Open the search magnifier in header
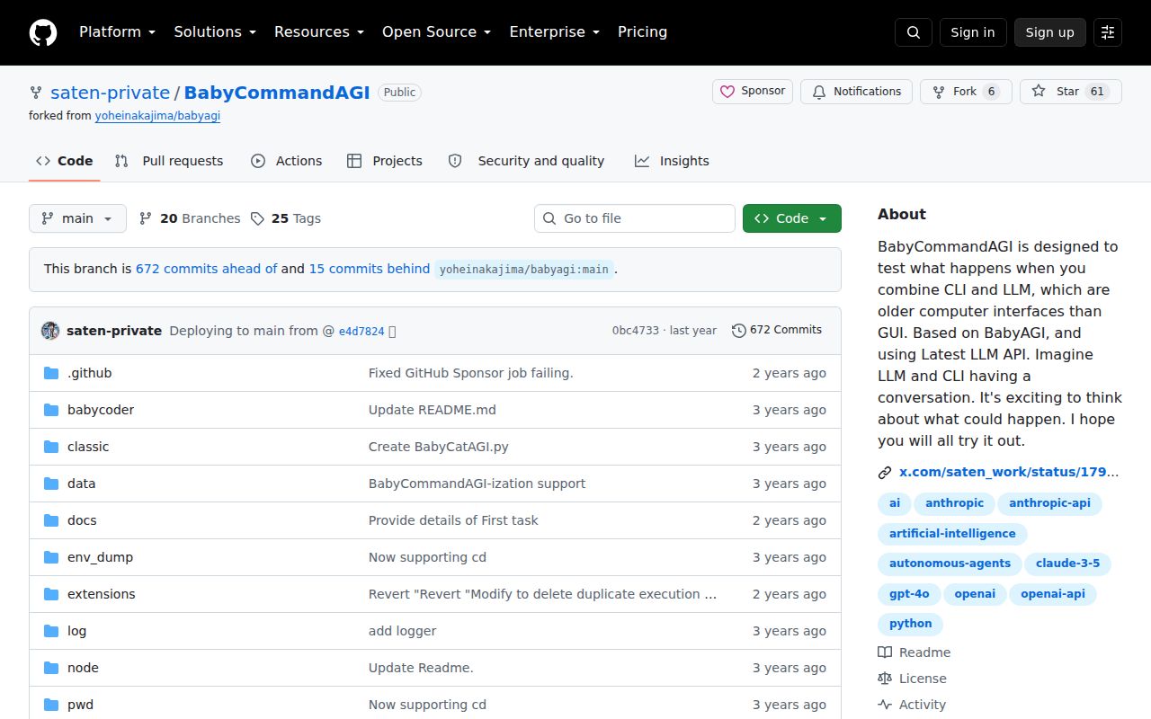 point(914,32)
